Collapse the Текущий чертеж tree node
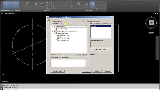The height and width of the screenshot is (90, 160). coord(53,26)
